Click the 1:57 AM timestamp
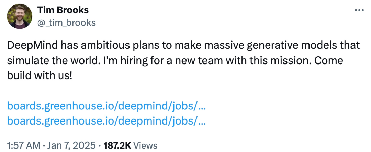 (x=24, y=145)
